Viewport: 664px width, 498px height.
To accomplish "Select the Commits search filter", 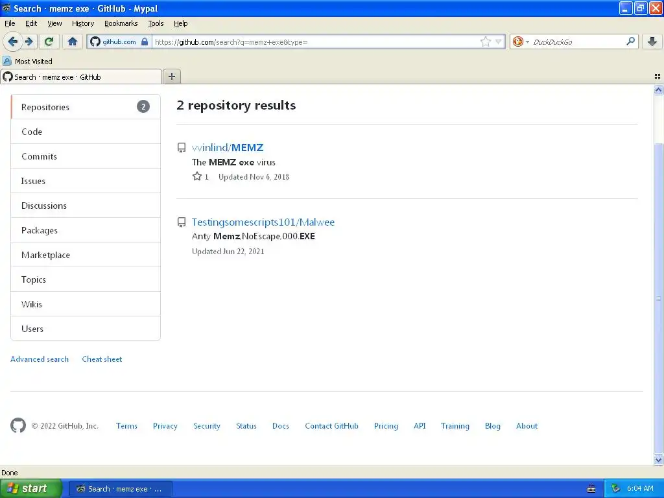I will [86, 156].
